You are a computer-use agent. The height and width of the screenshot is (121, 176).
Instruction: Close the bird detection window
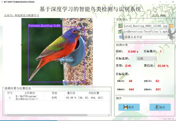pos(173,2)
